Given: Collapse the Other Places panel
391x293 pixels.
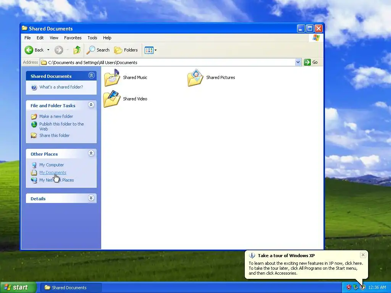Looking at the screenshot, I should (91, 153).
